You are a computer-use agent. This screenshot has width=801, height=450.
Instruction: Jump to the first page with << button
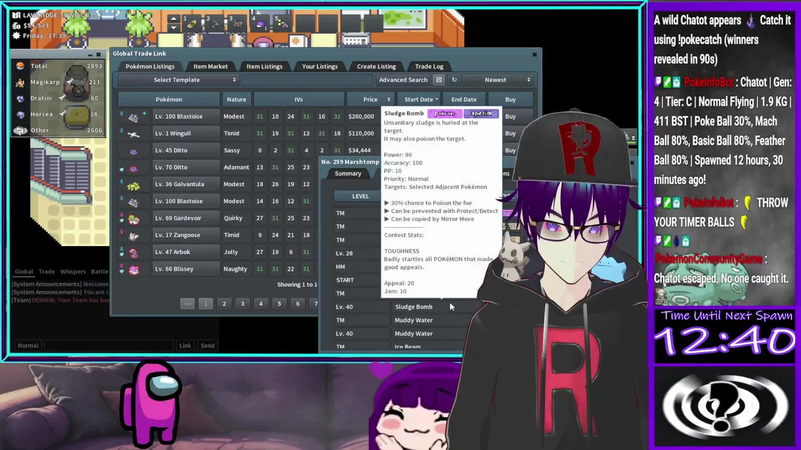coord(187,304)
